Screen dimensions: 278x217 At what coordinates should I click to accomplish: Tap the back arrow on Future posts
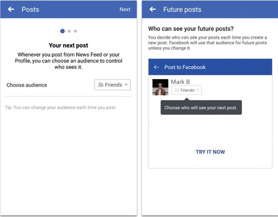153,9
